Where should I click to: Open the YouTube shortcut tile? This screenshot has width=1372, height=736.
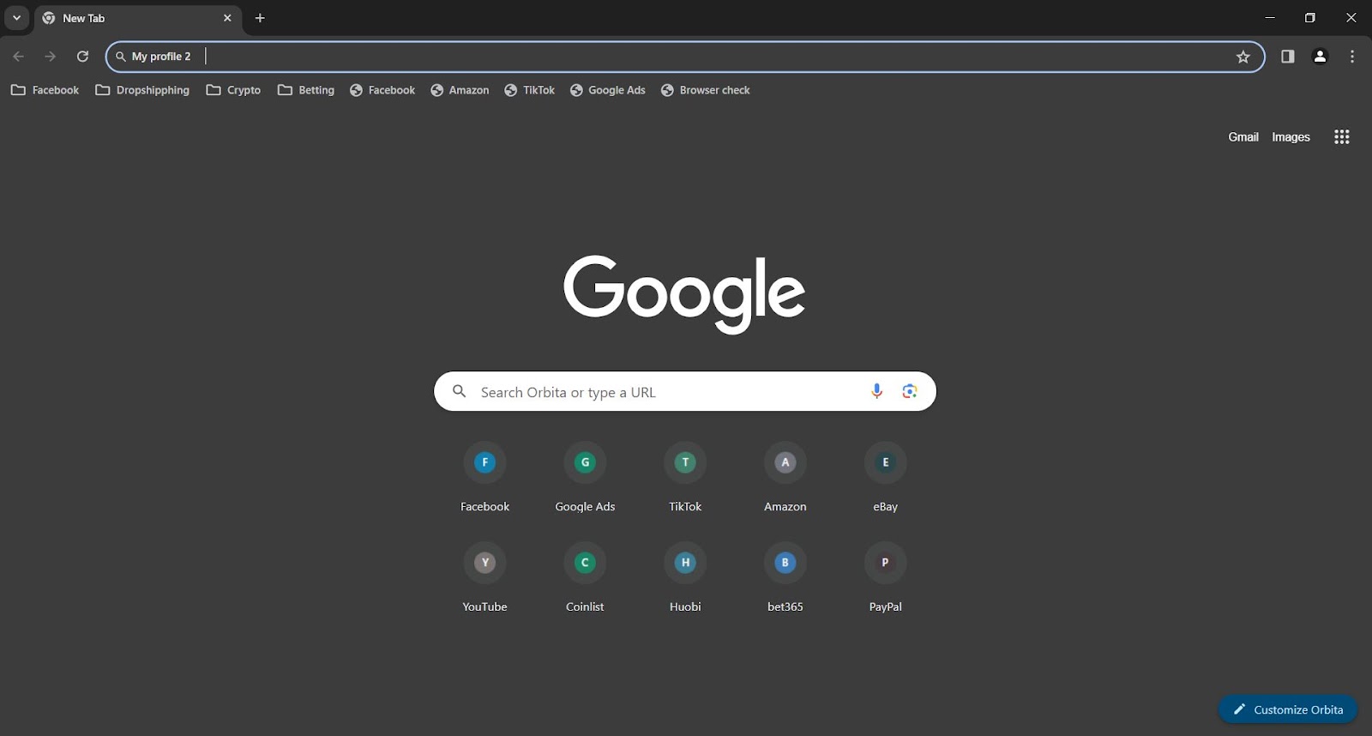(485, 577)
